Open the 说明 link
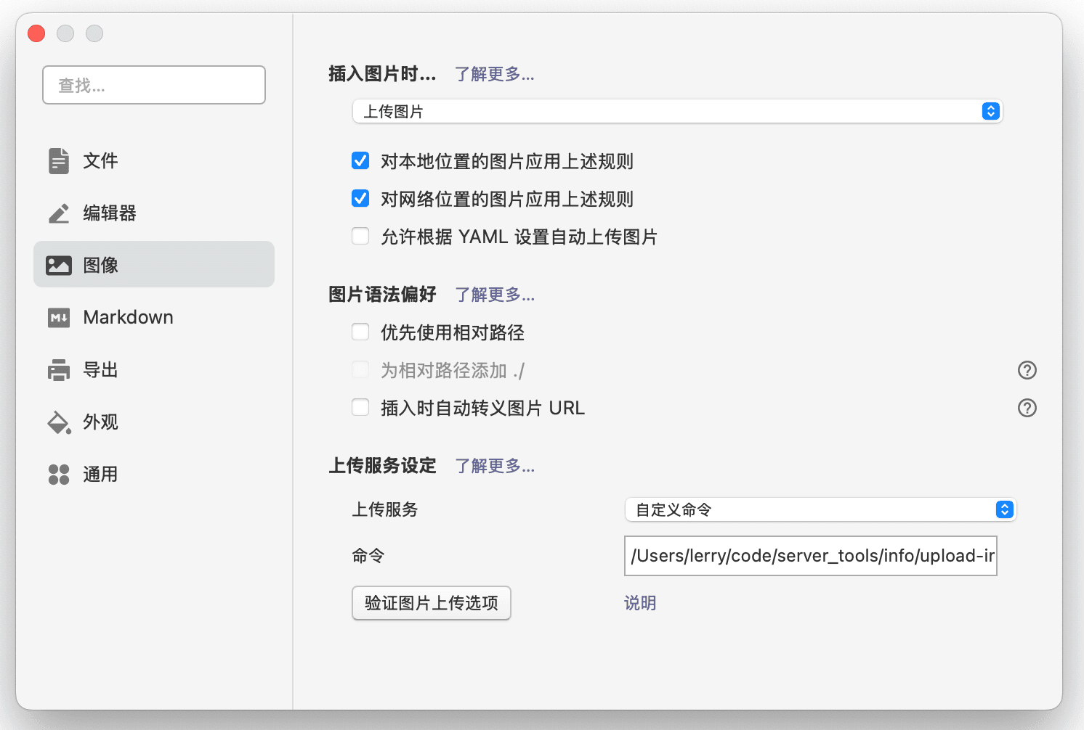The height and width of the screenshot is (730, 1084). [x=640, y=603]
